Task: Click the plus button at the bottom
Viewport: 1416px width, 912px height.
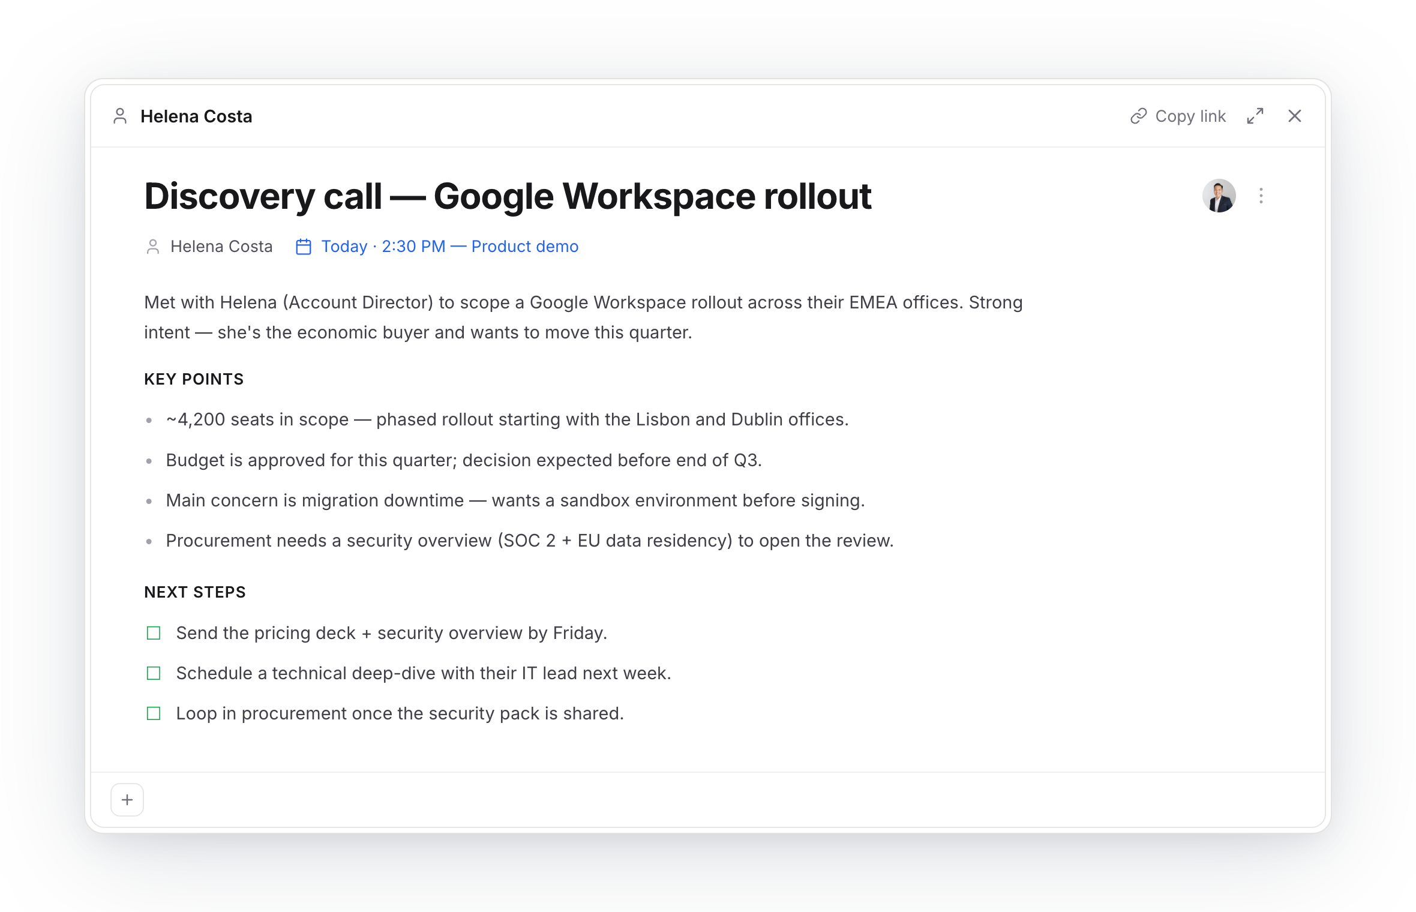Action: tap(127, 800)
